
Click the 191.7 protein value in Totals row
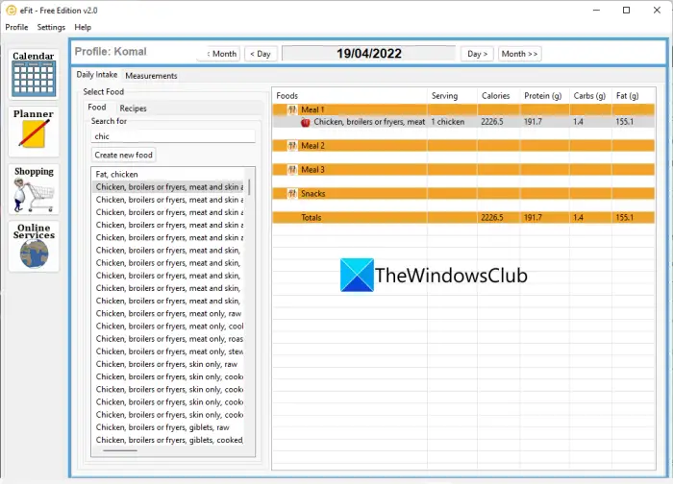[533, 218]
